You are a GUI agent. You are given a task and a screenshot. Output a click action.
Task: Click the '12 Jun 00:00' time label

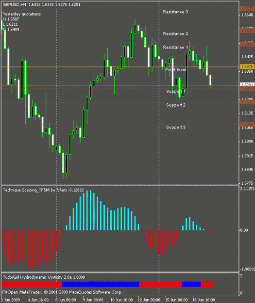149,300
